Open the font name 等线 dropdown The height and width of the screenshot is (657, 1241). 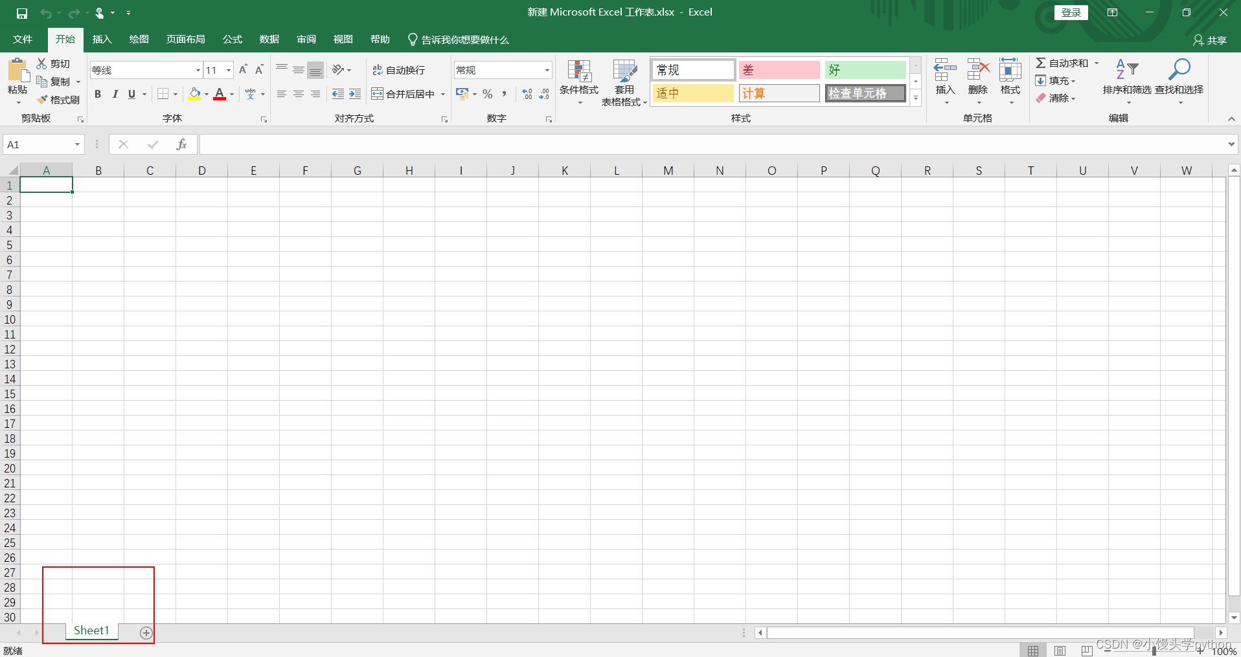click(198, 70)
